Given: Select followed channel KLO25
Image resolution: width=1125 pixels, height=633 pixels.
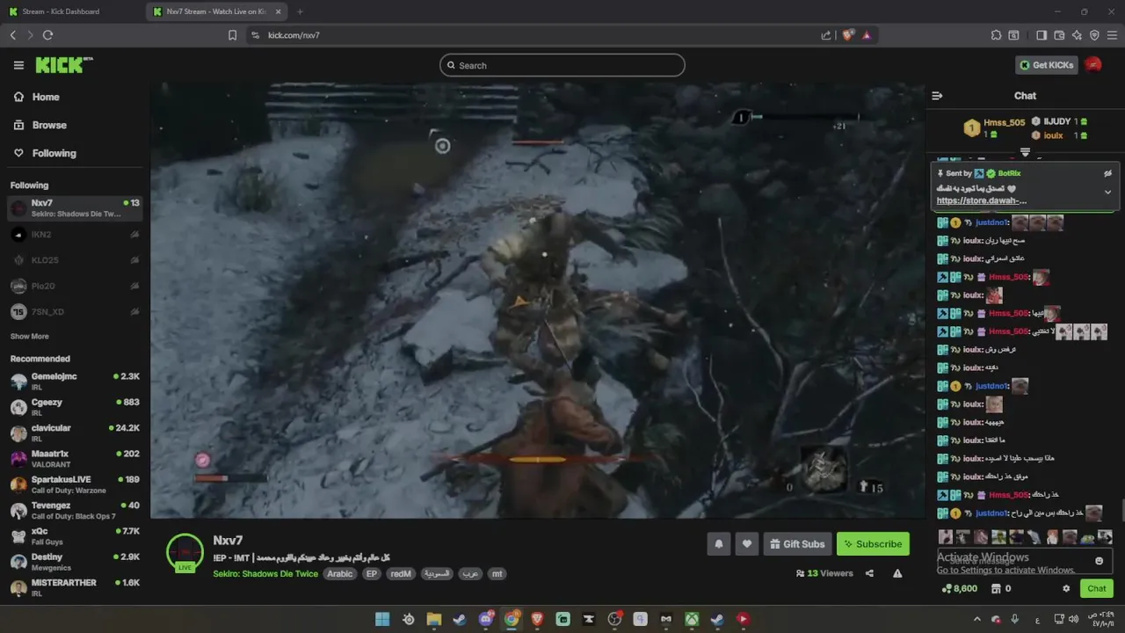Looking at the screenshot, I should click(75, 260).
